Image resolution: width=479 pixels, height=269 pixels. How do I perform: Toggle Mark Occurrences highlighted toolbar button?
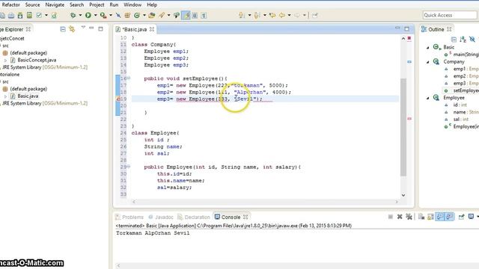(x=186, y=15)
